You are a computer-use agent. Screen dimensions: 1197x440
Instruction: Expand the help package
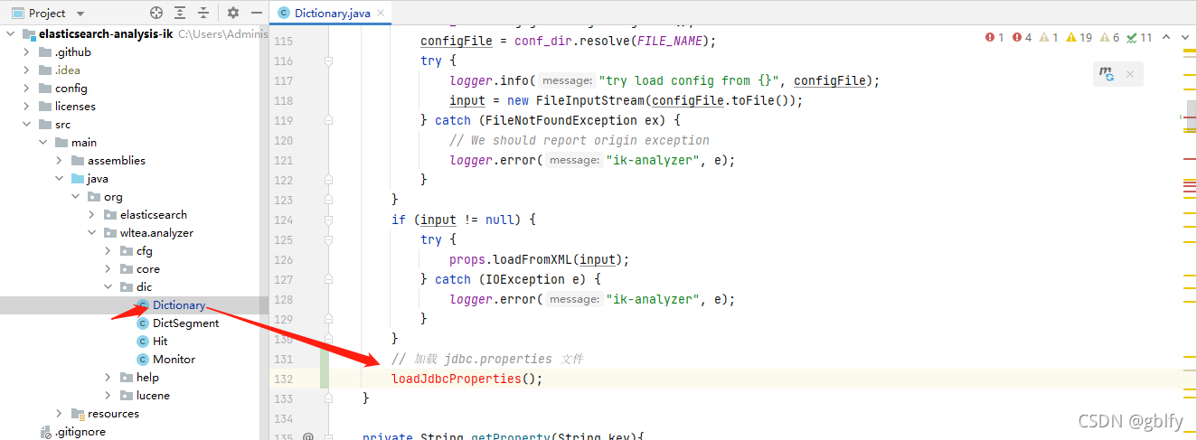(109, 377)
